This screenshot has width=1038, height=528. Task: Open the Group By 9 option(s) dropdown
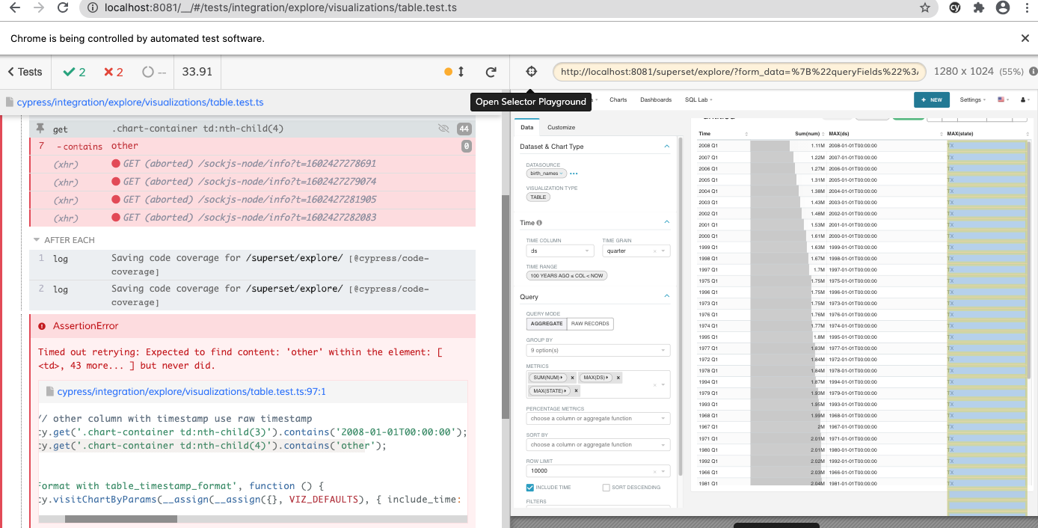(x=598, y=350)
